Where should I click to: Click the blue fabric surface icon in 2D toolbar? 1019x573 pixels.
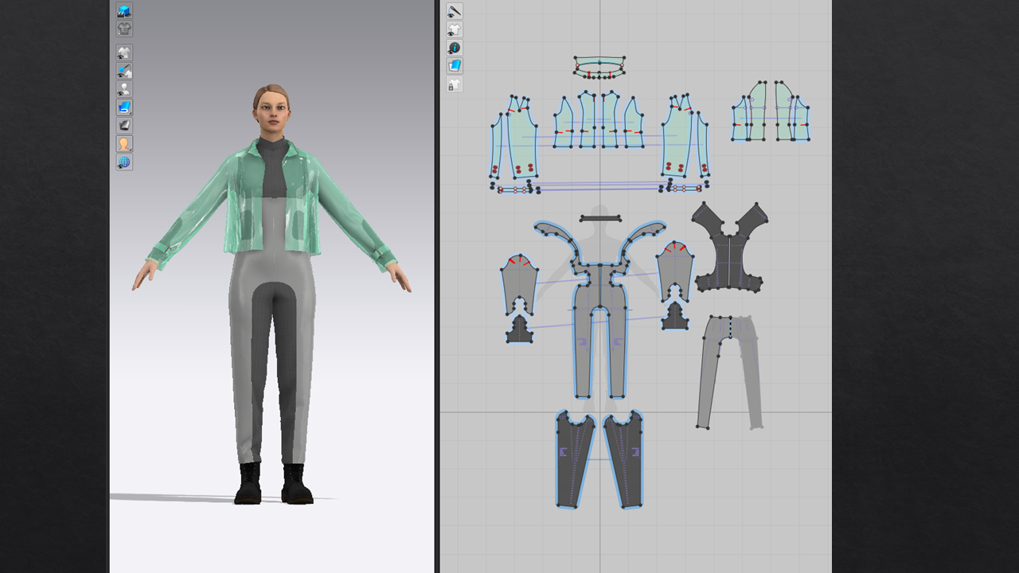pos(454,66)
